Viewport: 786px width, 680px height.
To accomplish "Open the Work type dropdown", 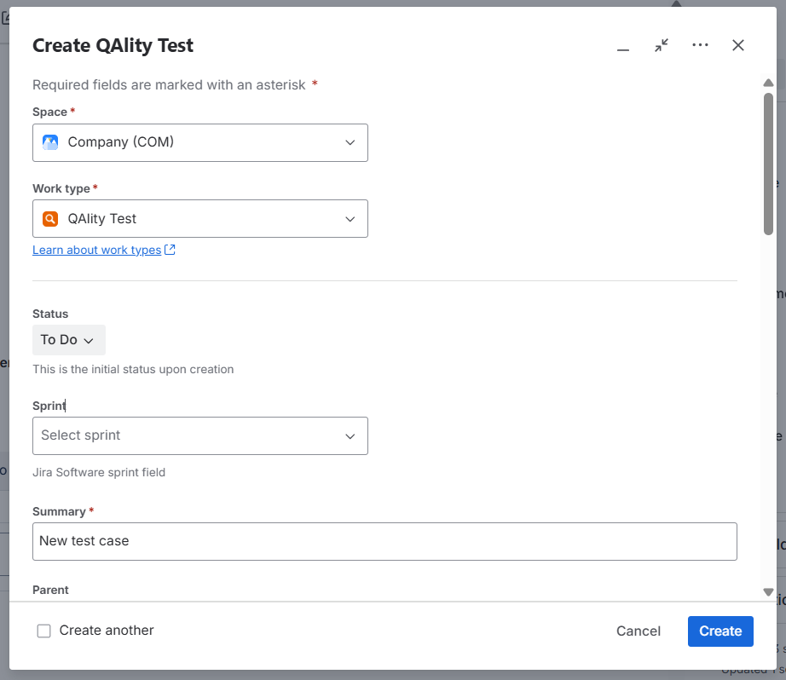I will [x=200, y=218].
